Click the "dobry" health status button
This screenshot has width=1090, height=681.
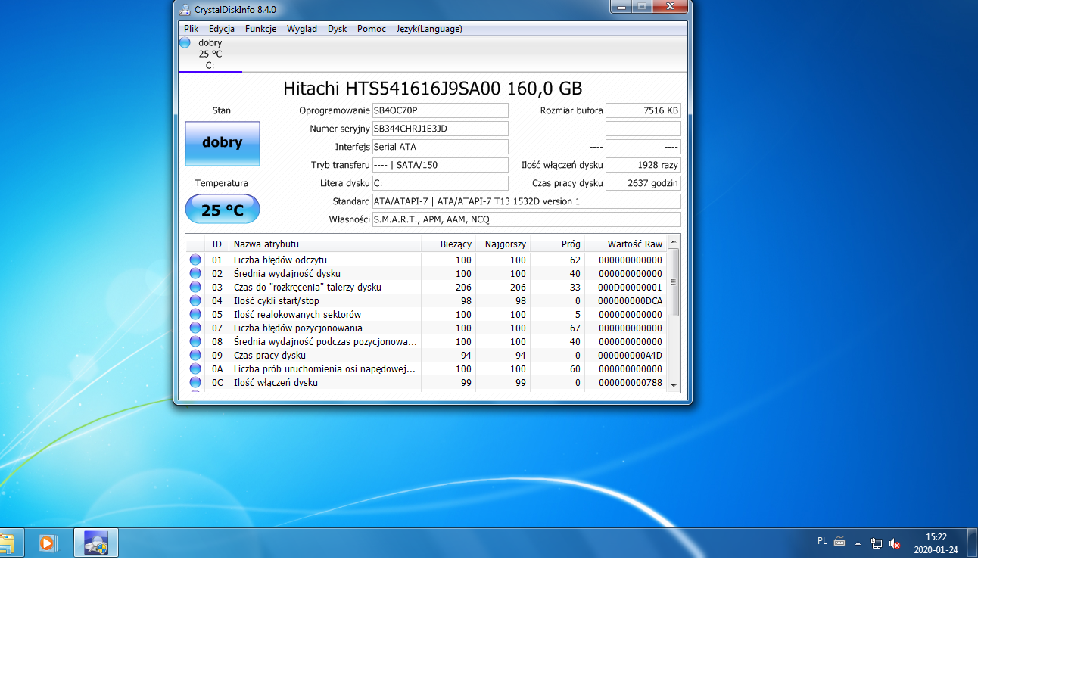click(x=222, y=144)
